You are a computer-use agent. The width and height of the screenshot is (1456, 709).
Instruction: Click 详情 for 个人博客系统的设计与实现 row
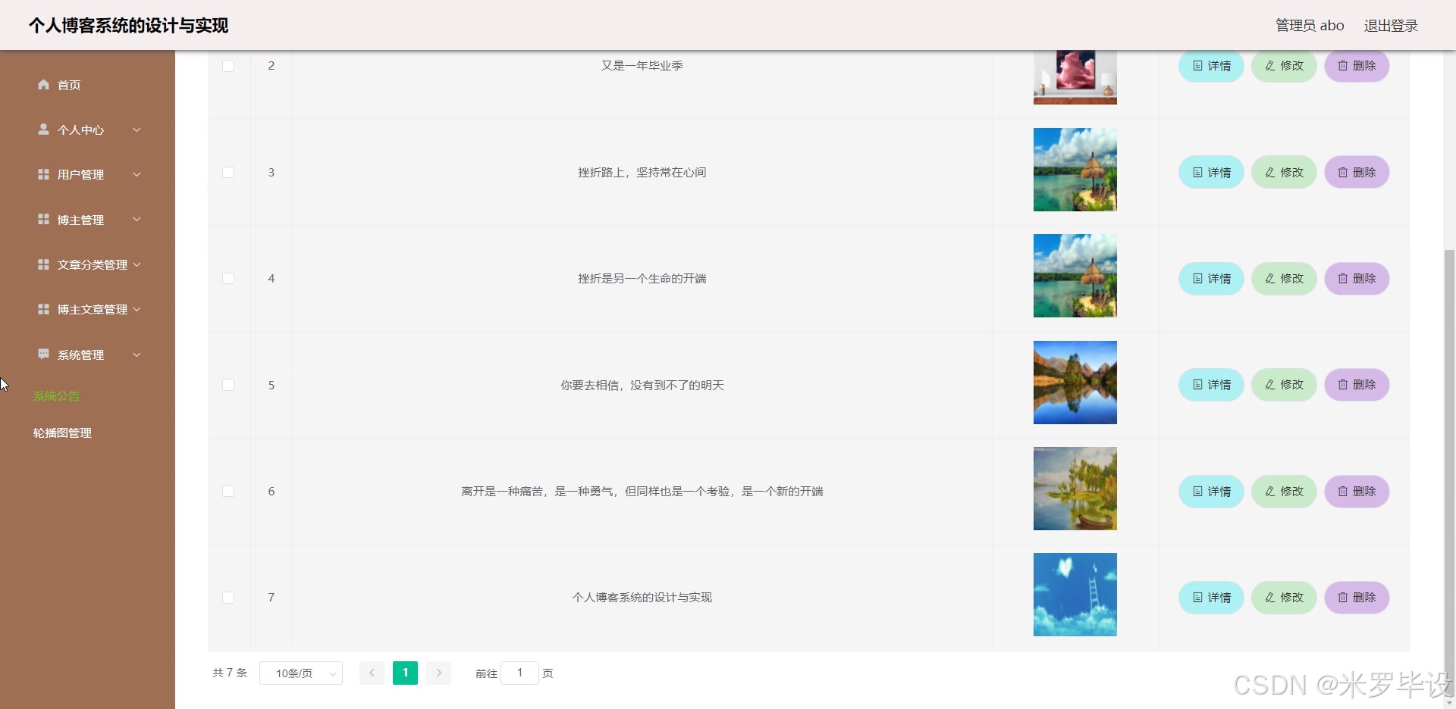[1211, 598]
